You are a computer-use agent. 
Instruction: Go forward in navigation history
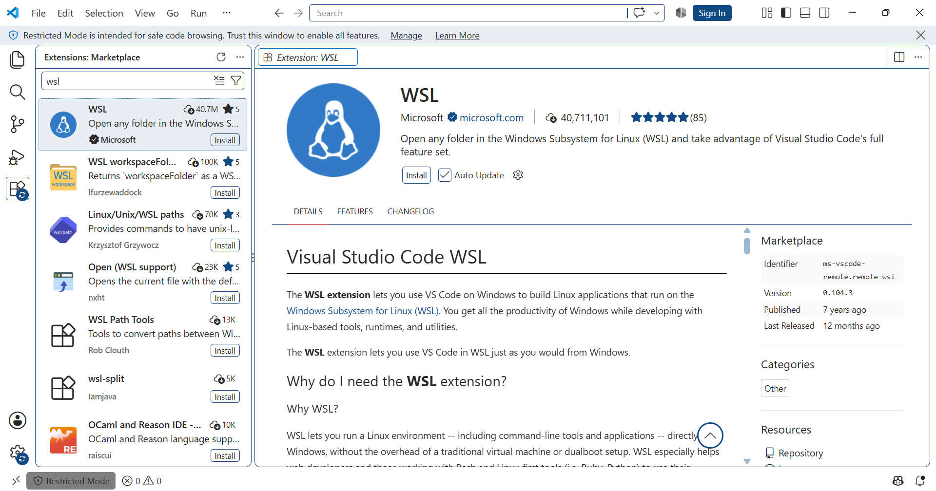(298, 13)
